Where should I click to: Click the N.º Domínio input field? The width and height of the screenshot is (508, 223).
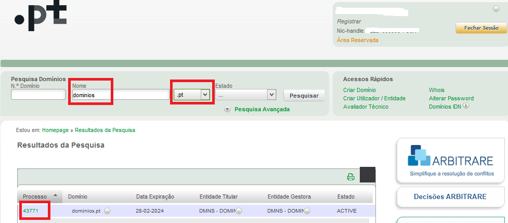[38, 95]
